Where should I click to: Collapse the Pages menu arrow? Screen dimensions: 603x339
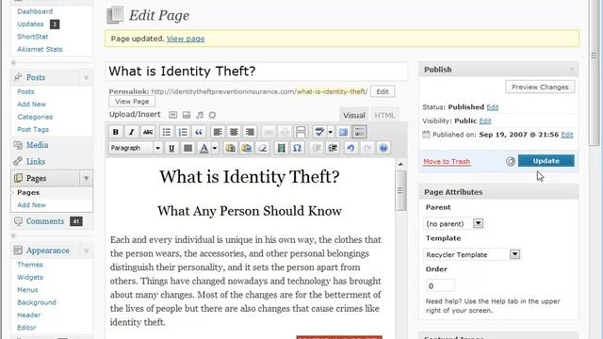point(86,178)
